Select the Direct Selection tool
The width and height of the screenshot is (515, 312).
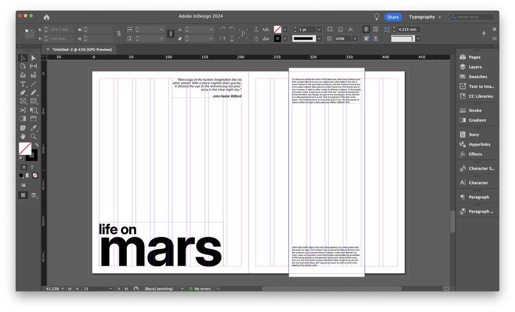tap(33, 58)
